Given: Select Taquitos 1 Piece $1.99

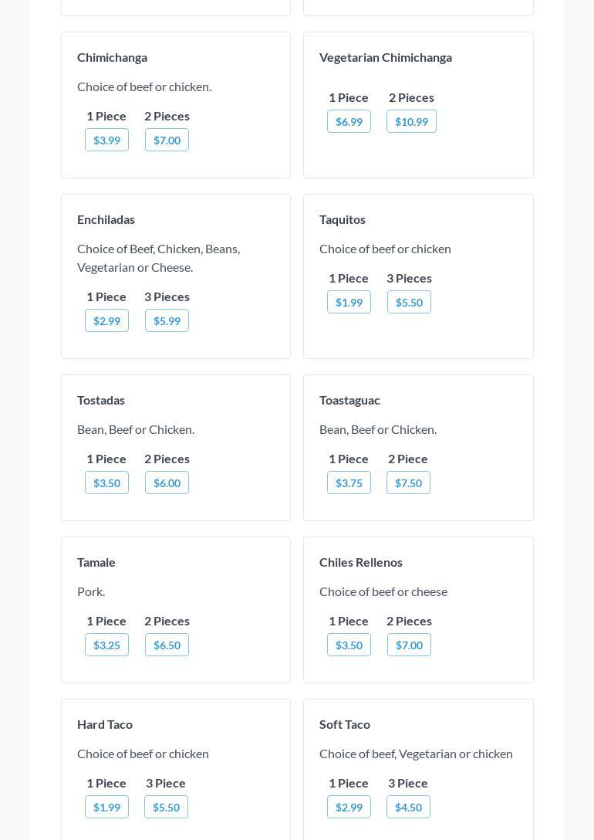Looking at the screenshot, I should (349, 302).
